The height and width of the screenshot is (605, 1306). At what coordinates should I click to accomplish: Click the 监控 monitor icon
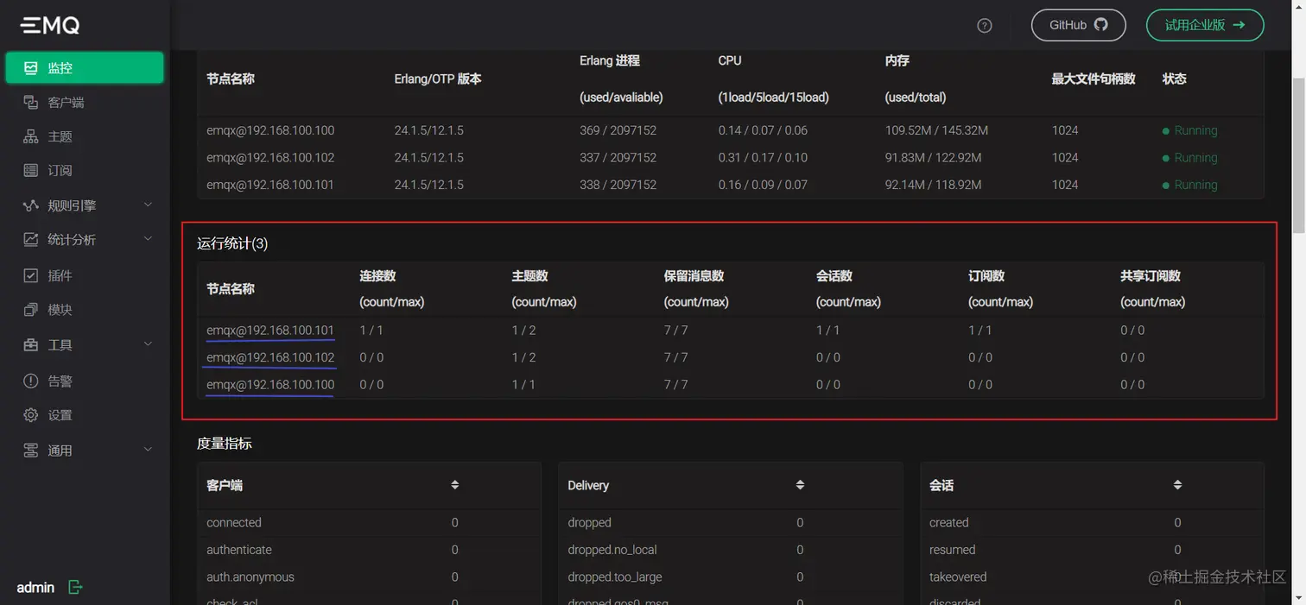pos(31,67)
